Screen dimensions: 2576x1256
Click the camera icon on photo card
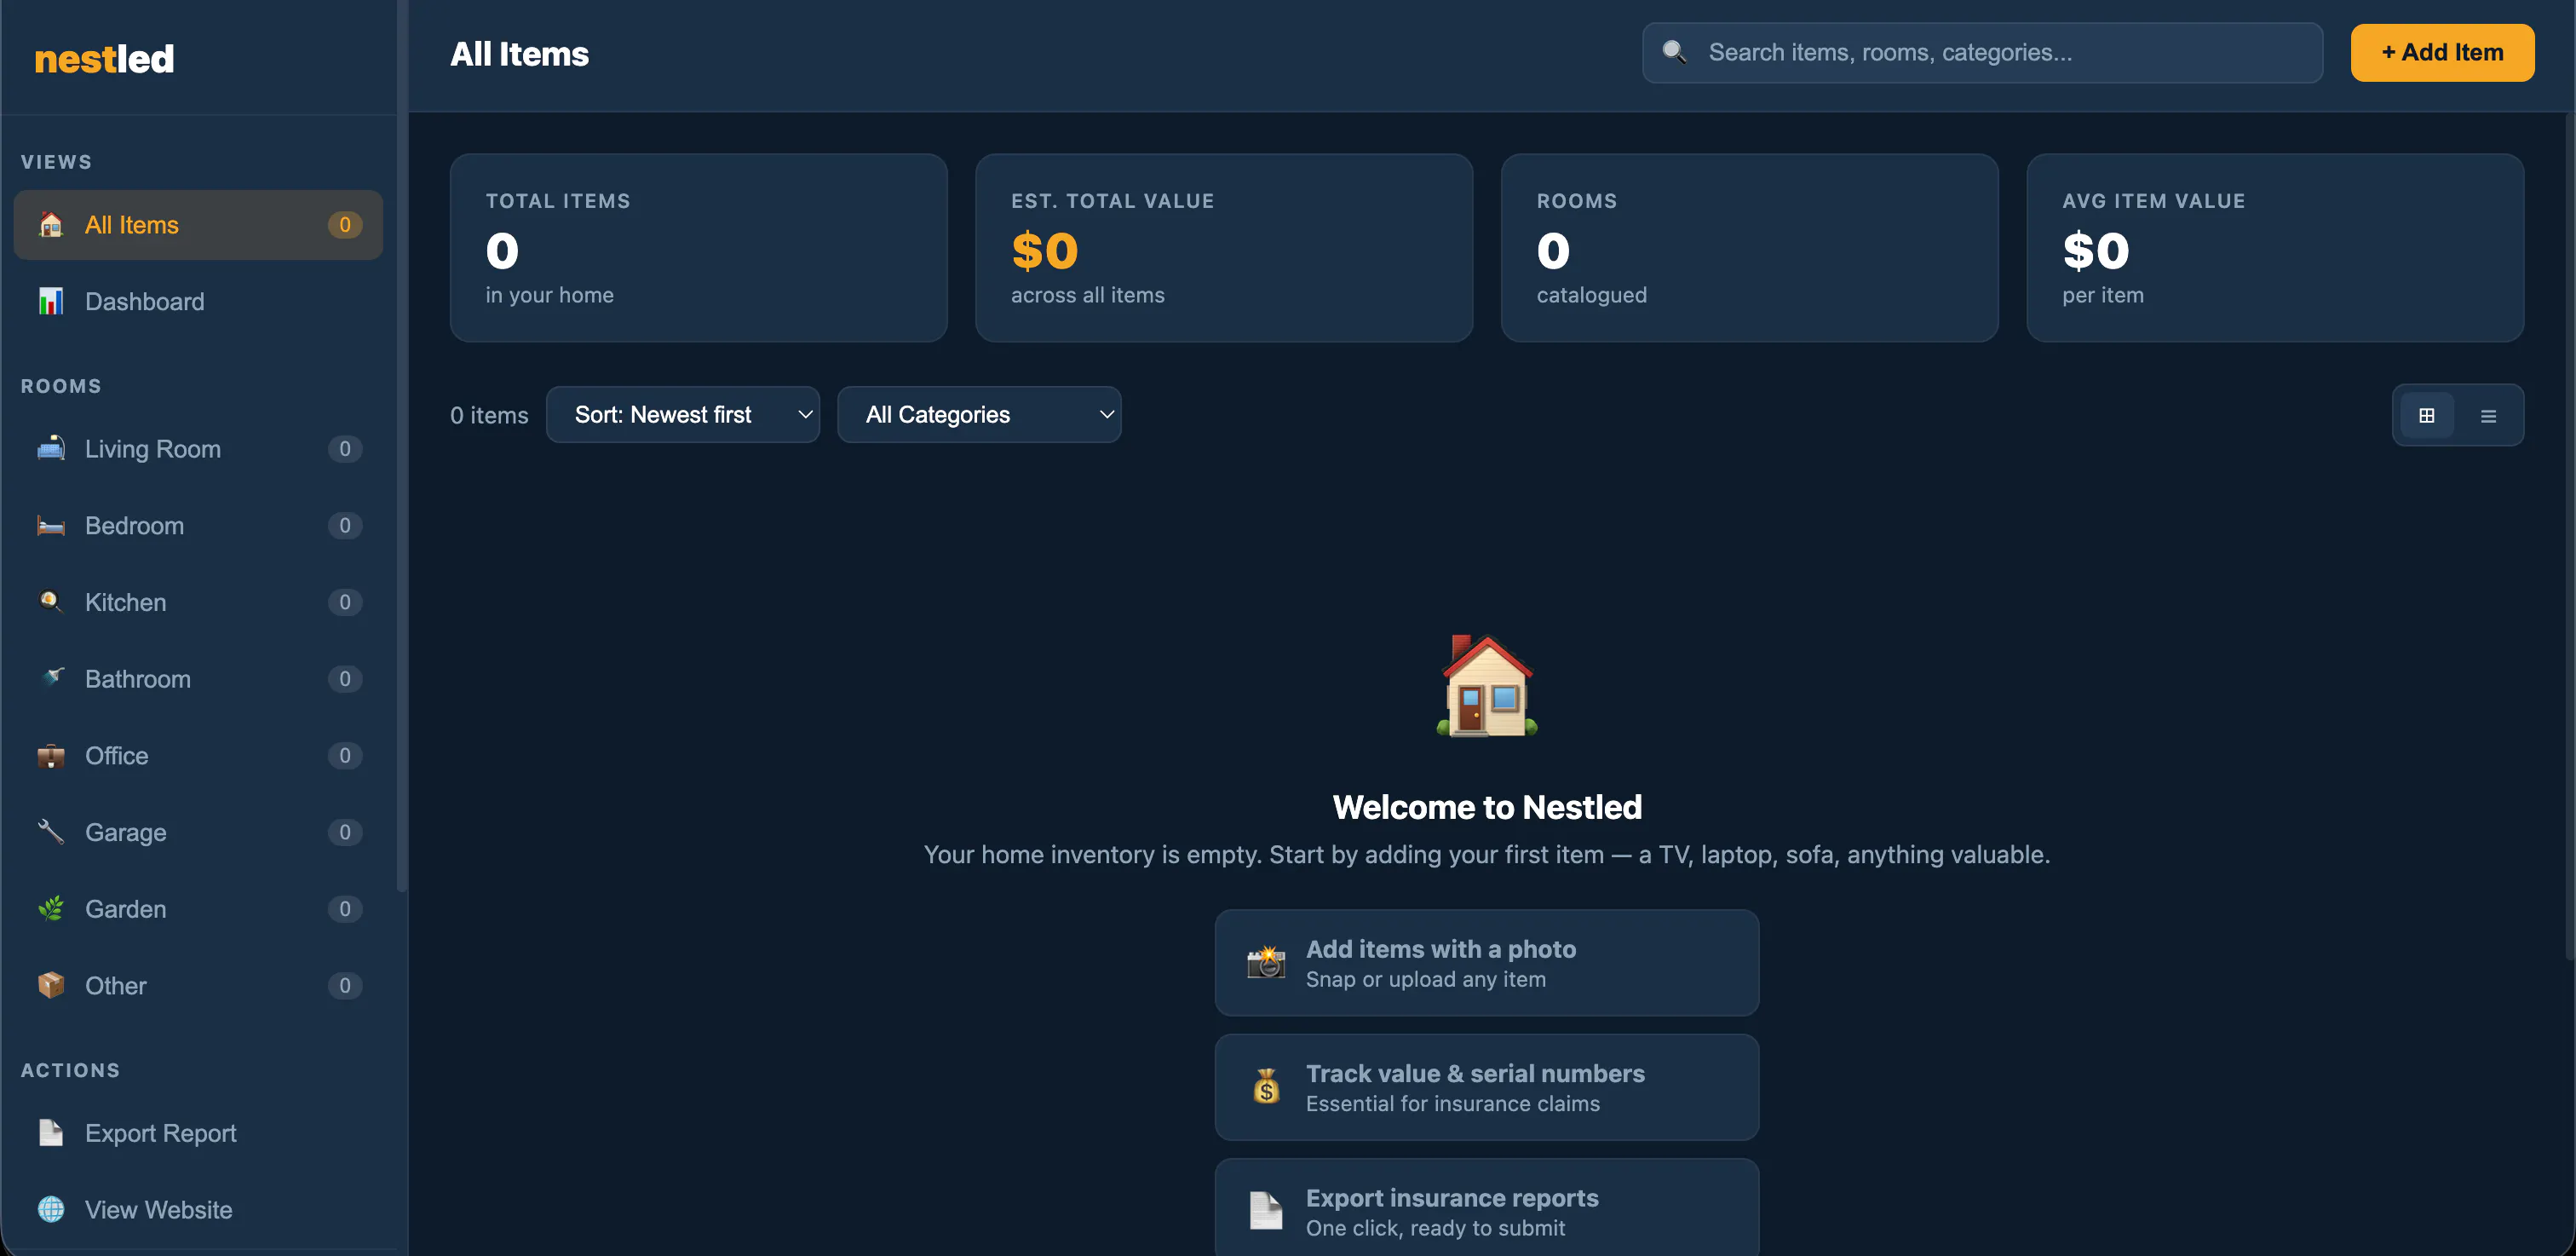point(1266,963)
